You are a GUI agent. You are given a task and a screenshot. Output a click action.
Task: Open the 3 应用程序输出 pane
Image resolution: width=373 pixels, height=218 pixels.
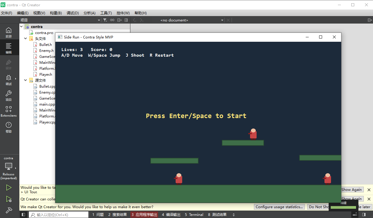144,214
